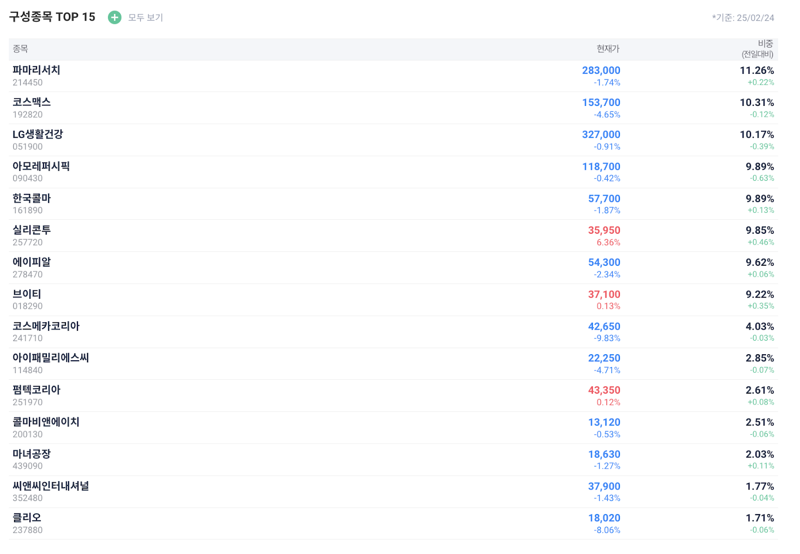The width and height of the screenshot is (800, 554).
Task: Select the 에이피알 stock name
Action: pos(31,262)
